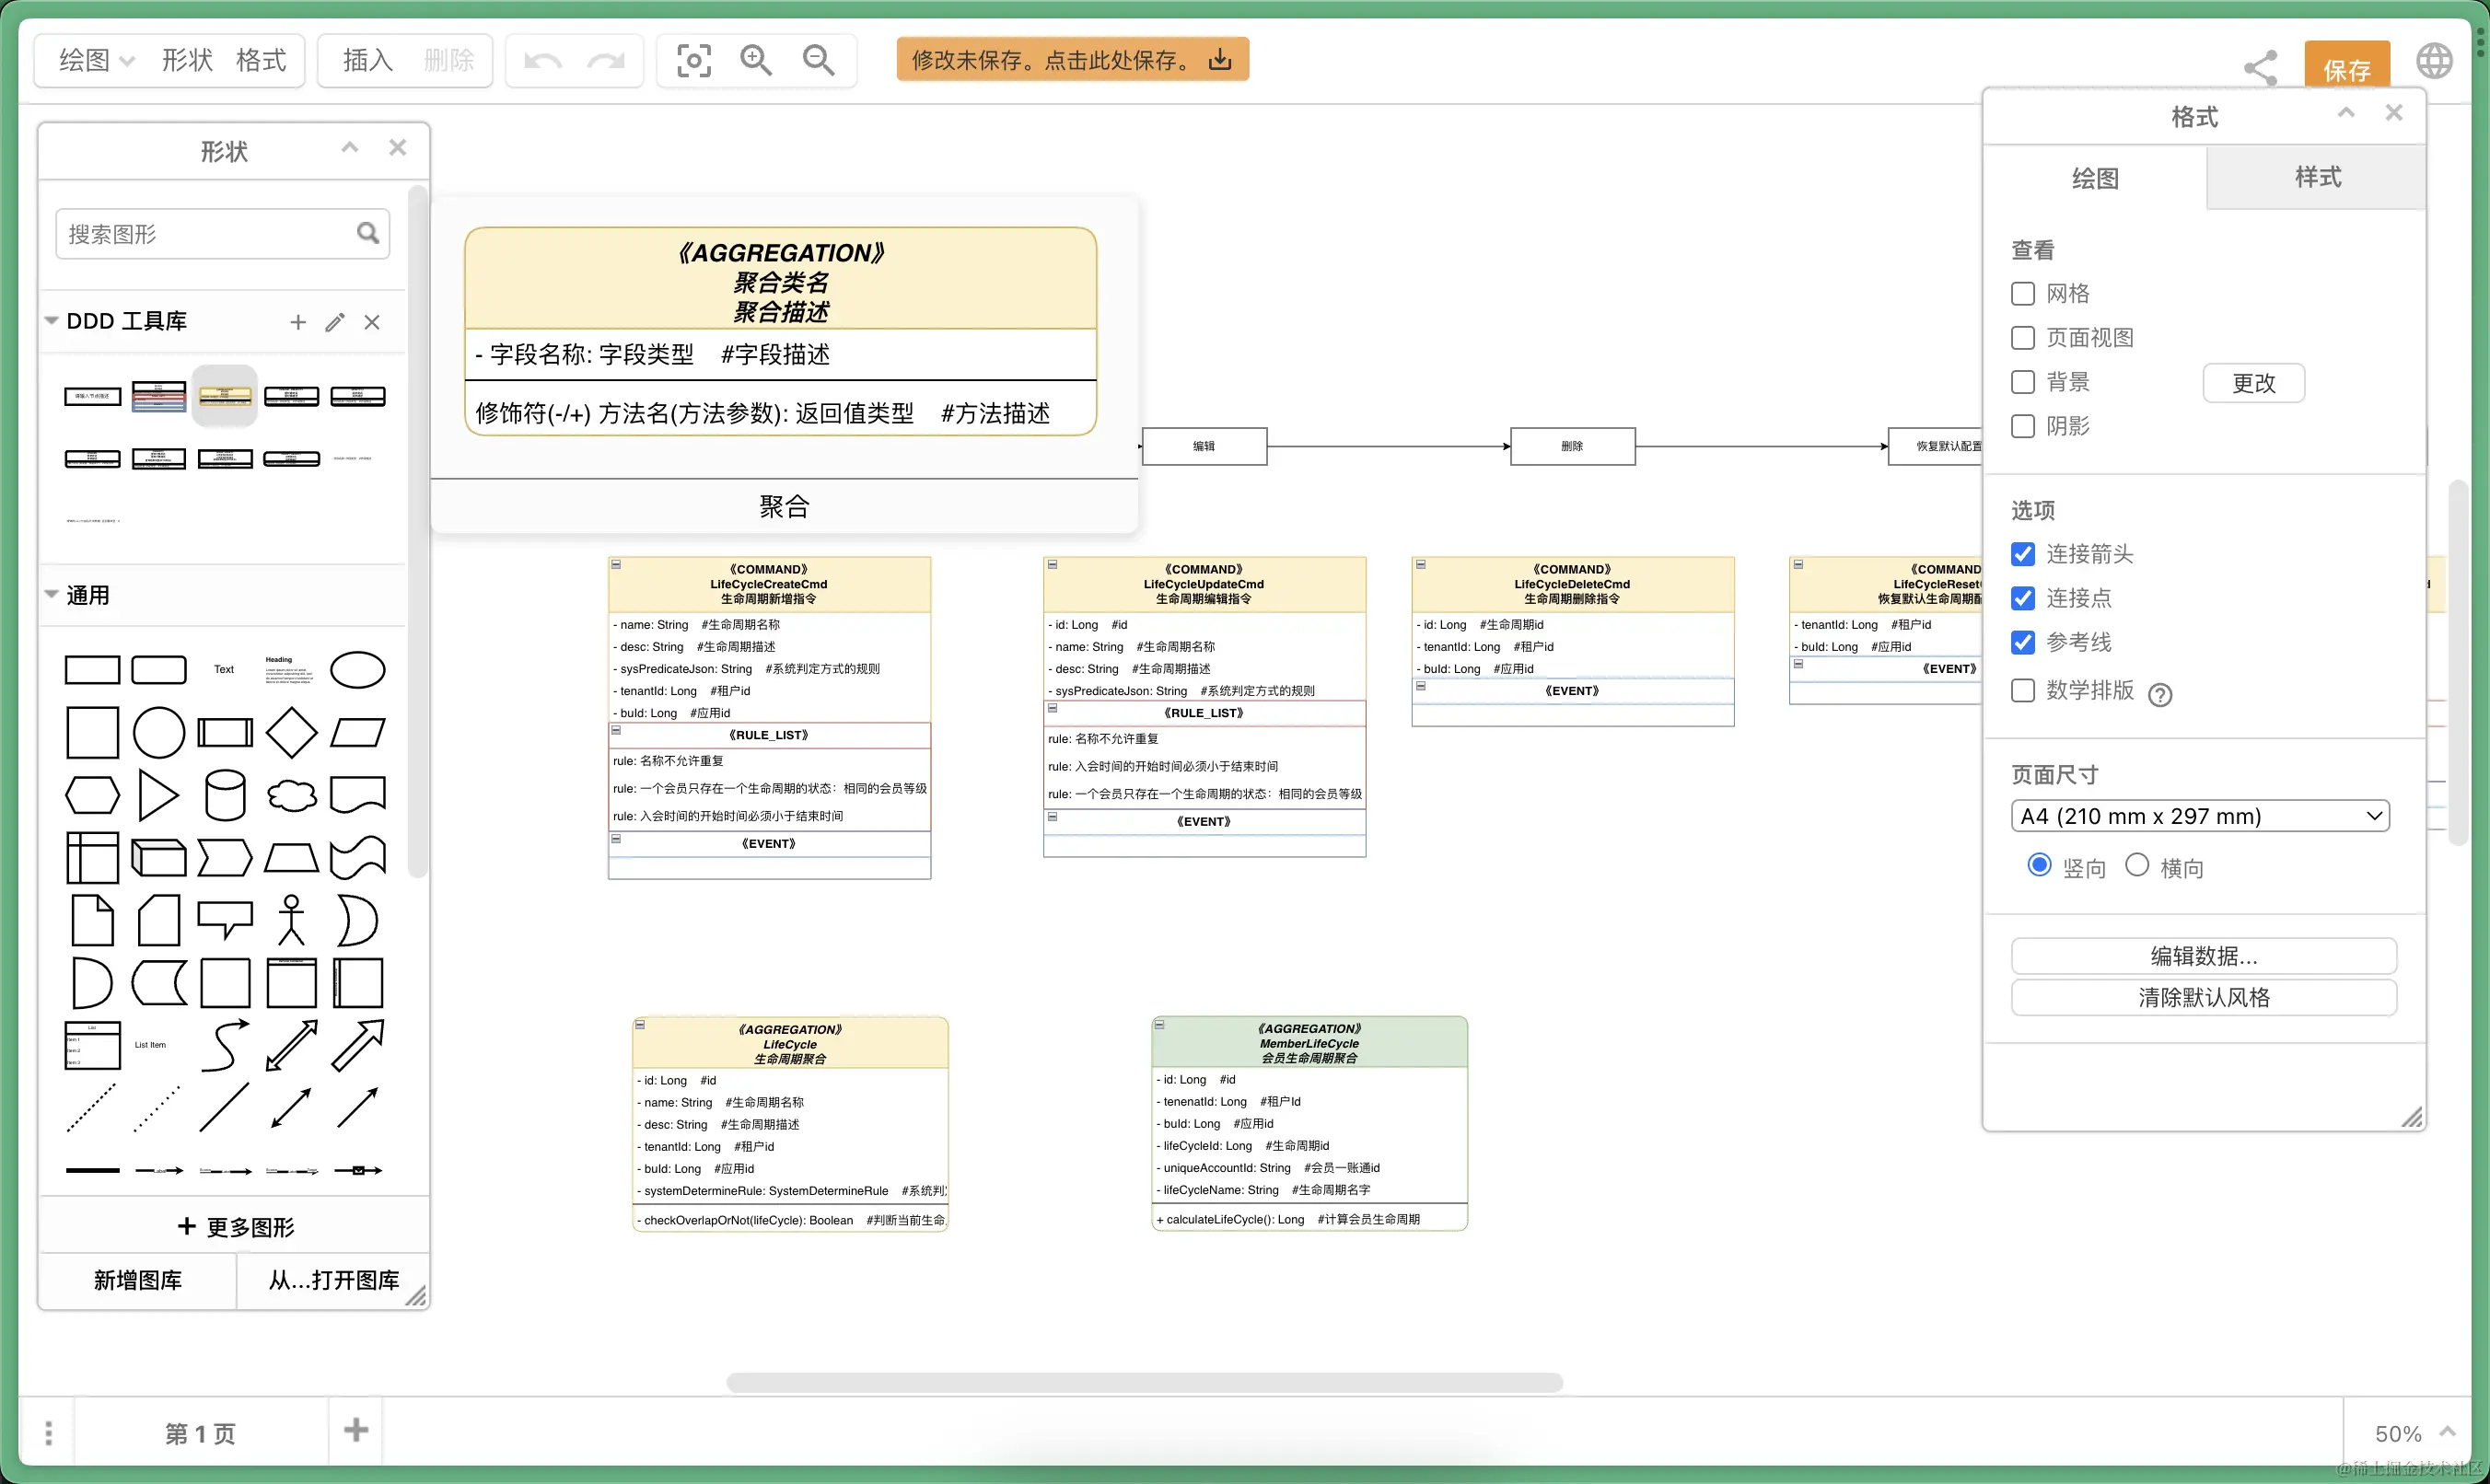Click the zoom in magnifier icon
The image size is (2490, 1484).
tap(755, 61)
